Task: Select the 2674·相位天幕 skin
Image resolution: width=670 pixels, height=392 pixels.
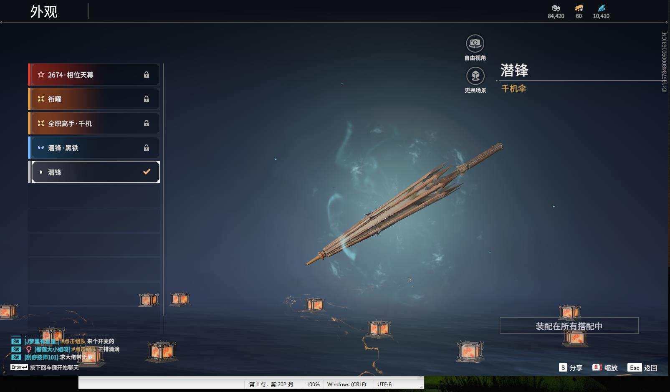Action: click(94, 75)
